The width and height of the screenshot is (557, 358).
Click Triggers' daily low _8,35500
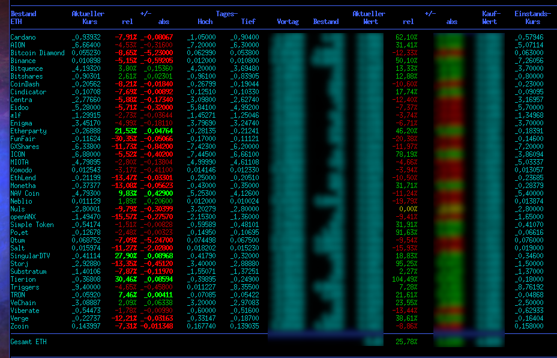point(245,288)
